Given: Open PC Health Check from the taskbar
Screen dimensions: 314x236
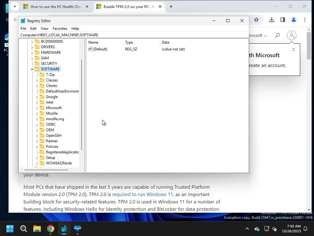Looking at the screenshot, I should 78,229.
